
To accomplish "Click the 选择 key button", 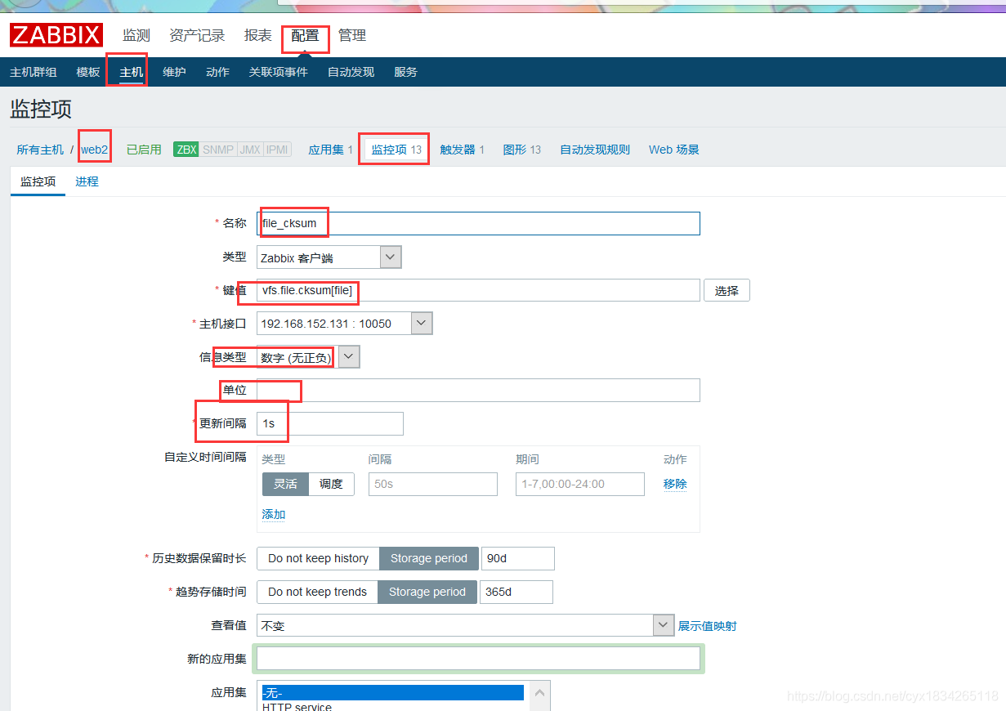I will point(727,290).
